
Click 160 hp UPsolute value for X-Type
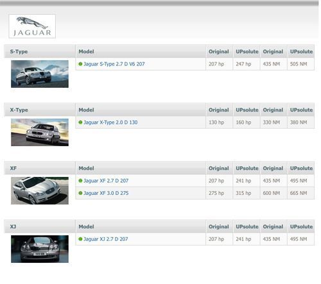(243, 122)
